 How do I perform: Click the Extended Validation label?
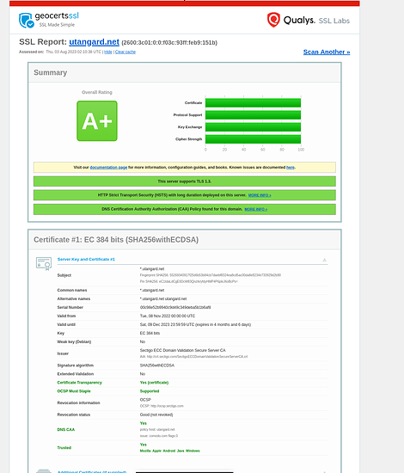click(76, 374)
